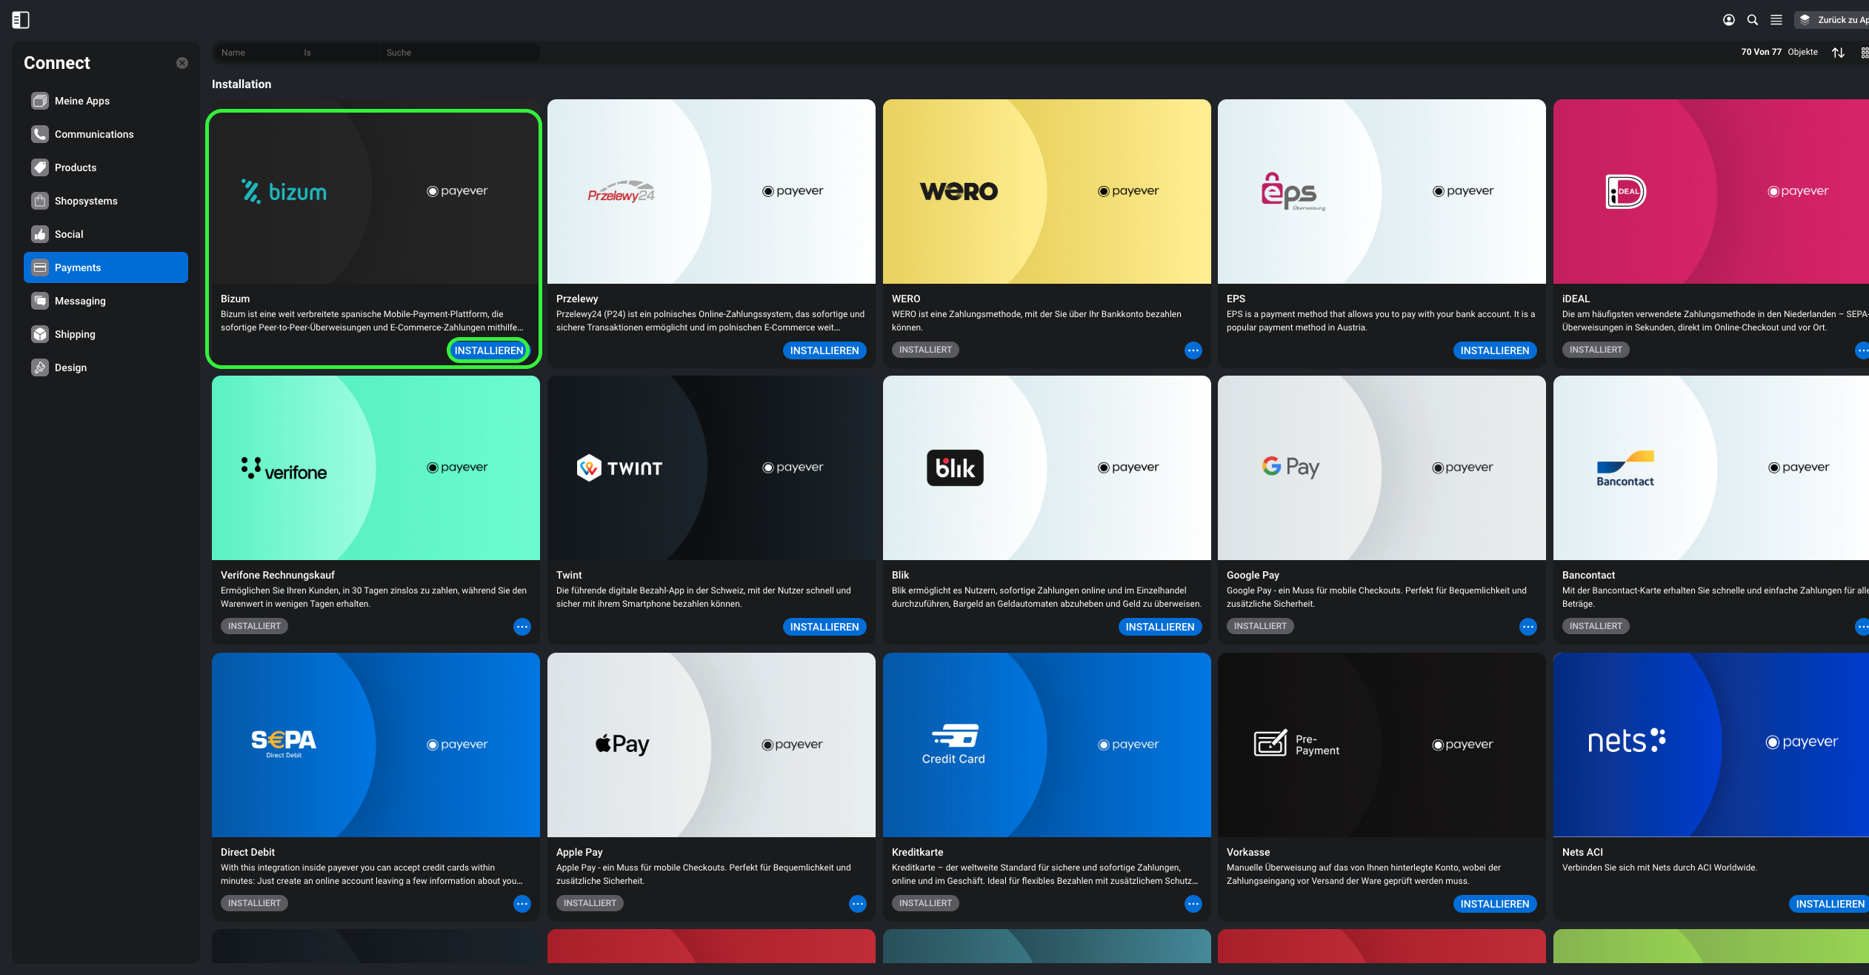Install the Przelewy payment app
The image size is (1869, 975).
824,350
